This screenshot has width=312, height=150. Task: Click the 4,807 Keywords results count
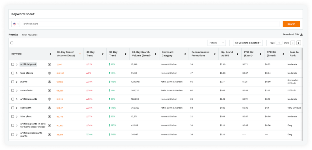(30, 35)
